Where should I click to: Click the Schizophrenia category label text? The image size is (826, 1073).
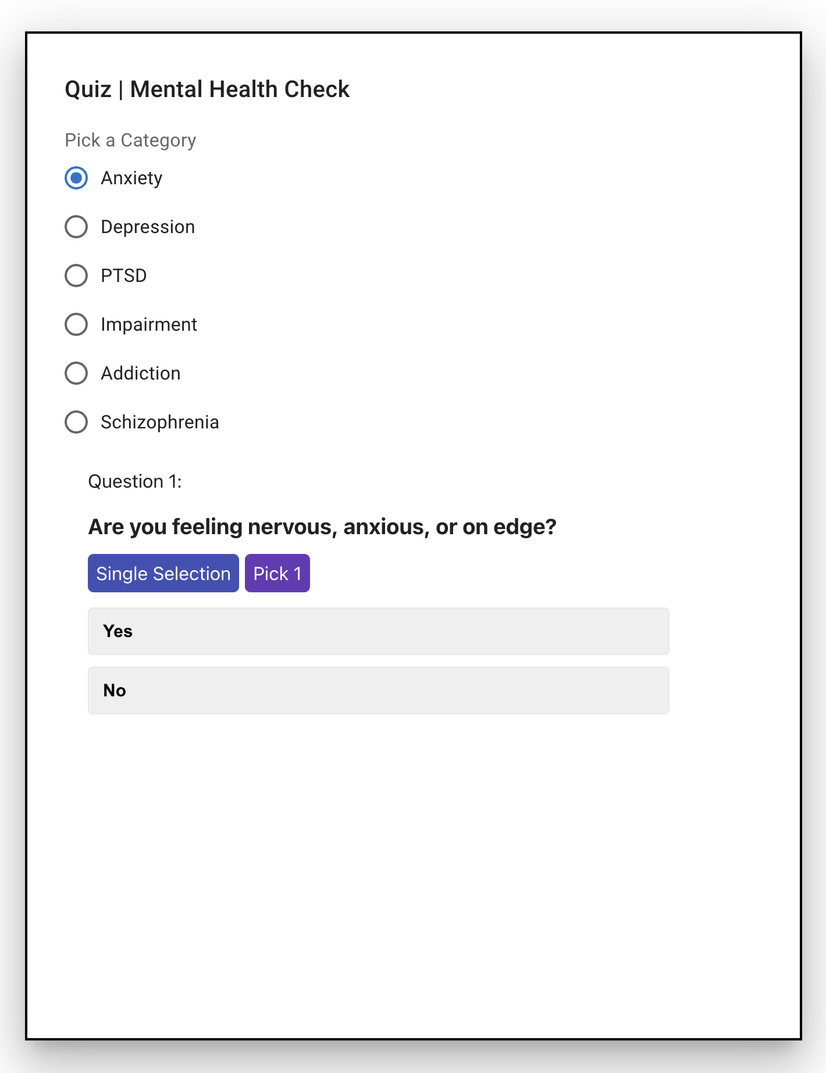click(x=160, y=422)
